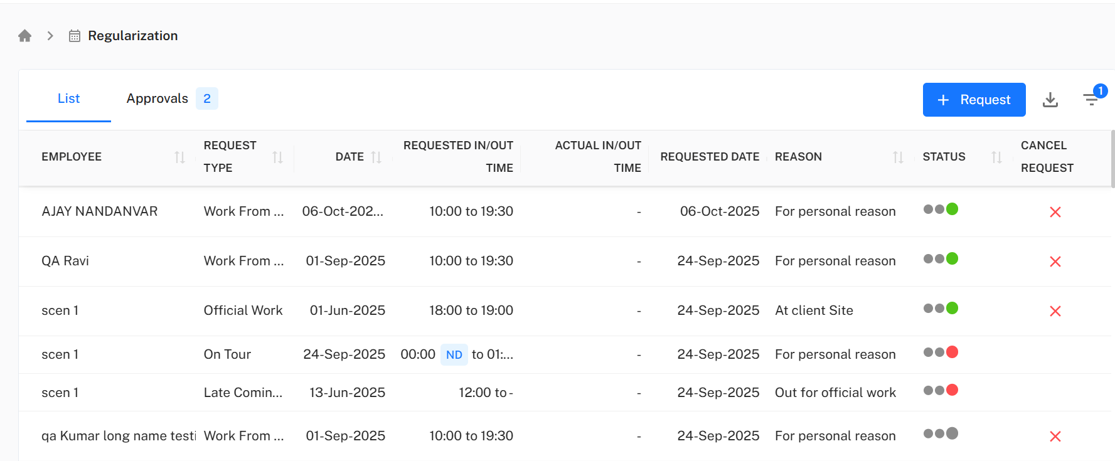Viewport: 1115px width, 461px height.
Task: Switch to the Approvals tab
Action: pyautogui.click(x=157, y=98)
